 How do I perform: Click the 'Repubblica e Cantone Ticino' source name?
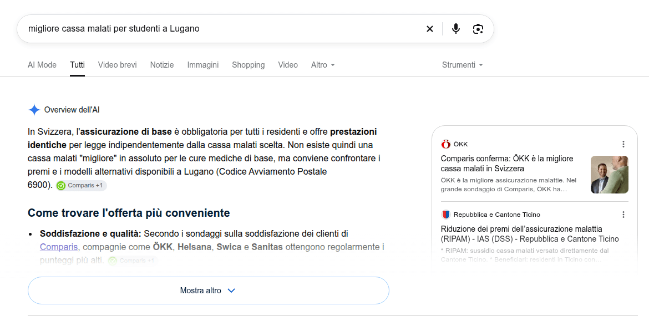496,215
